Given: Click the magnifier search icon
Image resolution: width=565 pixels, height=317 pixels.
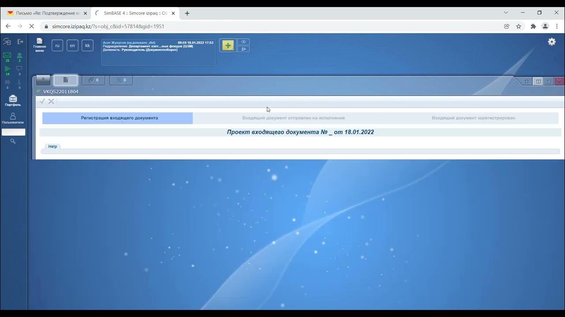Looking at the screenshot, I should tap(13, 141).
